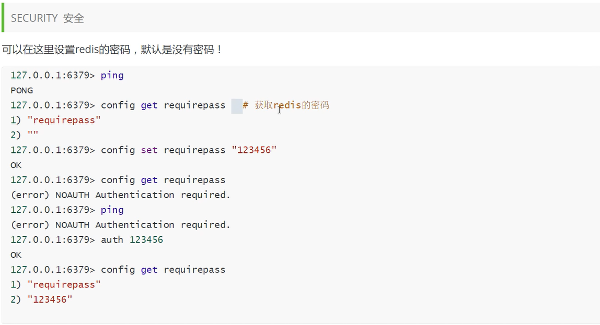Click 1) "requirepass" above 2) "123456"
Screen dimensions: 600x325
(x=55, y=284)
